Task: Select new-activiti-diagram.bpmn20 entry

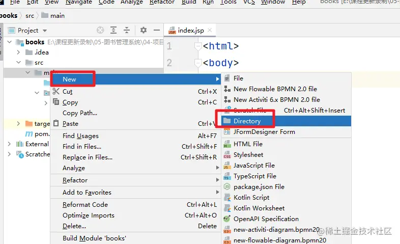Action: pos(286,230)
